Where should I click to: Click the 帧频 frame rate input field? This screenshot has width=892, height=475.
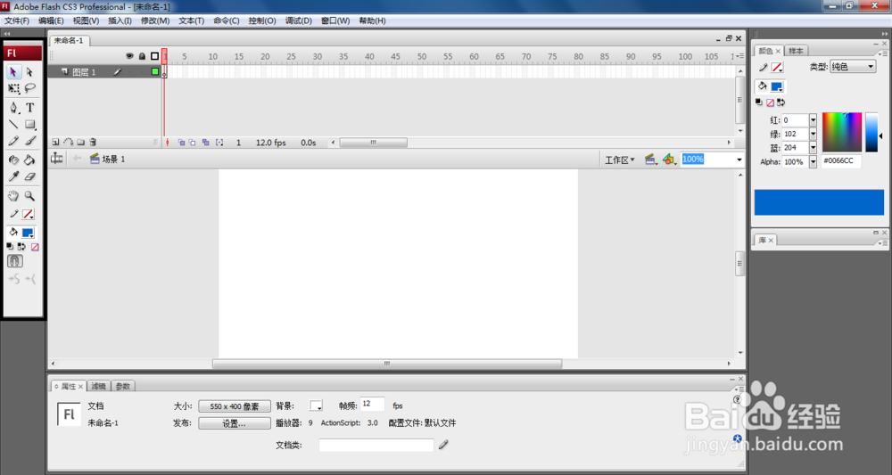[x=373, y=404]
